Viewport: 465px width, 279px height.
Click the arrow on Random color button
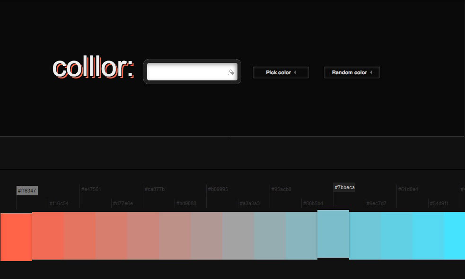[x=371, y=72]
